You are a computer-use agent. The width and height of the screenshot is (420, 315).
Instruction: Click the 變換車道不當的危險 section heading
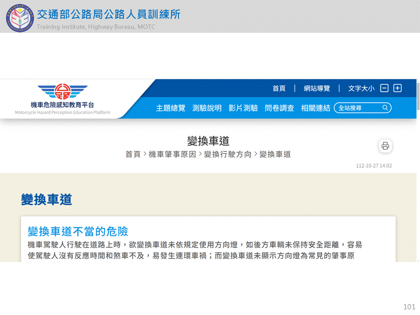click(78, 231)
